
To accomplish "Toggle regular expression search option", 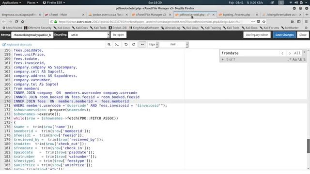I will [290, 59].
